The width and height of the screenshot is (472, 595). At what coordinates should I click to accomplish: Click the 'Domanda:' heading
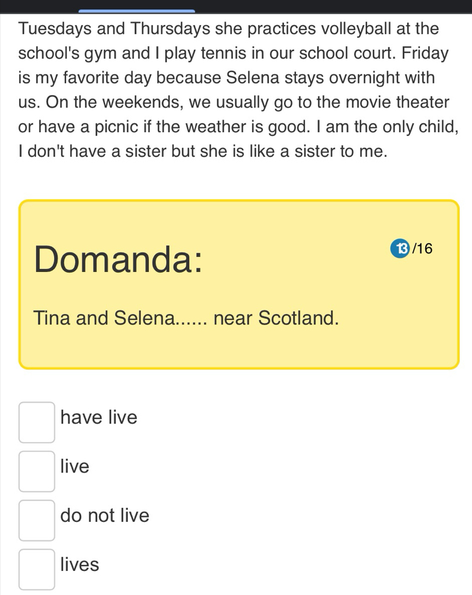118,259
